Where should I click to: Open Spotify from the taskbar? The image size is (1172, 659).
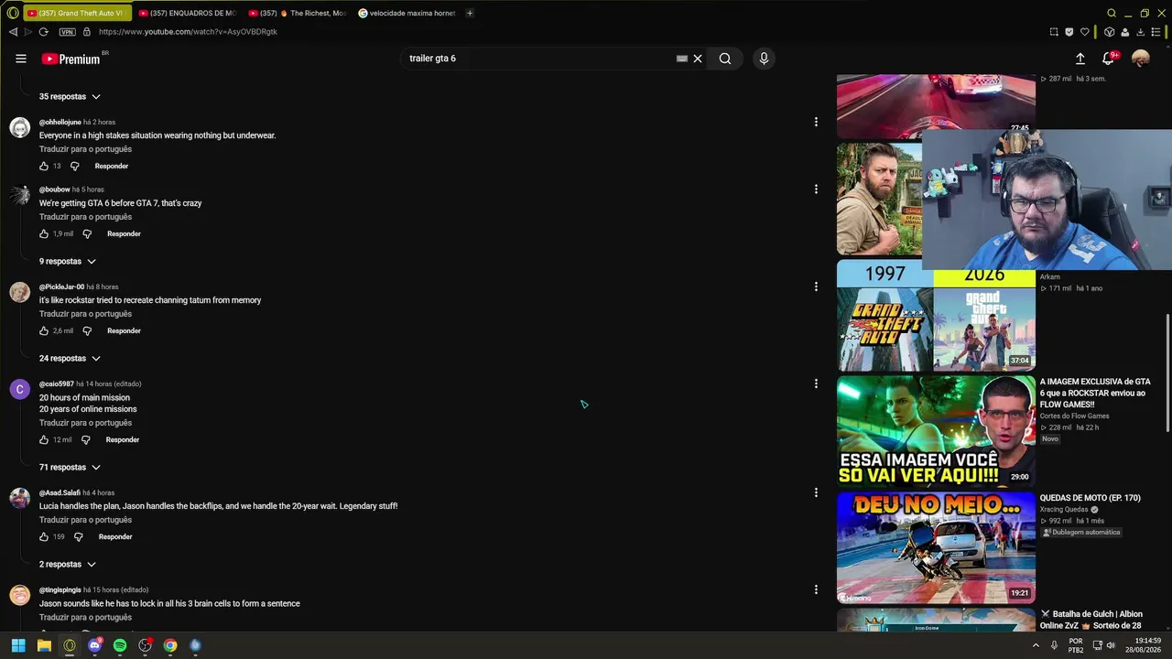point(120,645)
